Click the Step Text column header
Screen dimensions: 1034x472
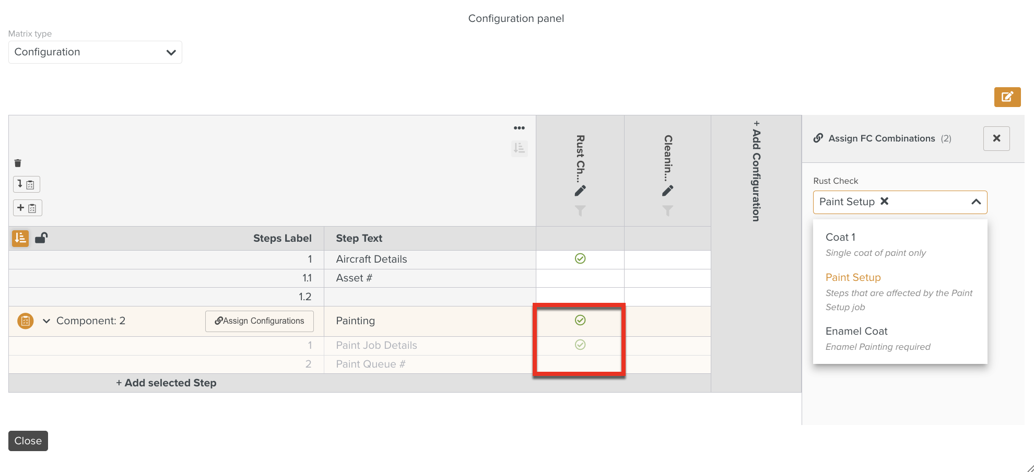tap(359, 238)
